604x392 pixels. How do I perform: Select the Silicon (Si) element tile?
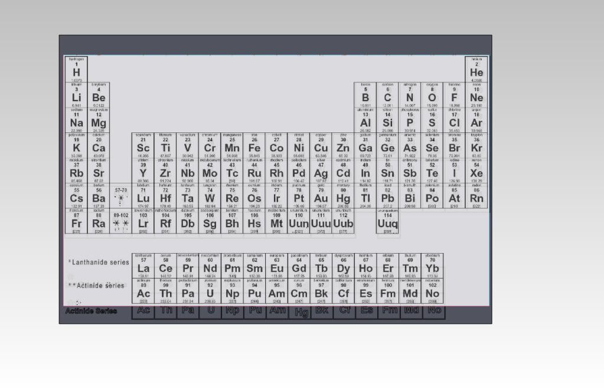click(387, 120)
